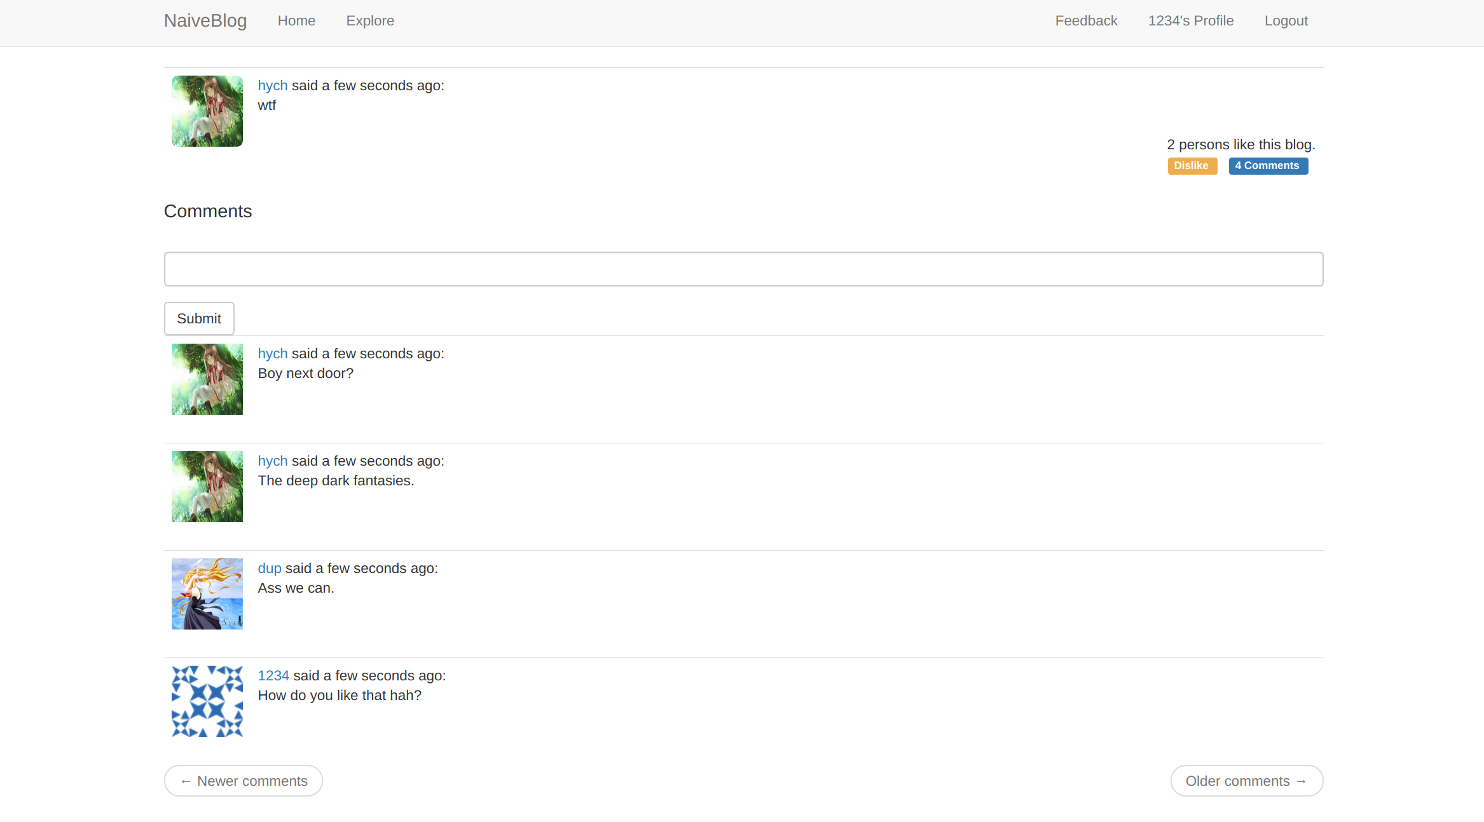Open the Explore page
1484x822 pixels.
coord(370,21)
